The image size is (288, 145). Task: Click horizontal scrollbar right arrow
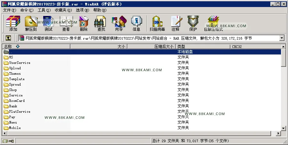279,133
